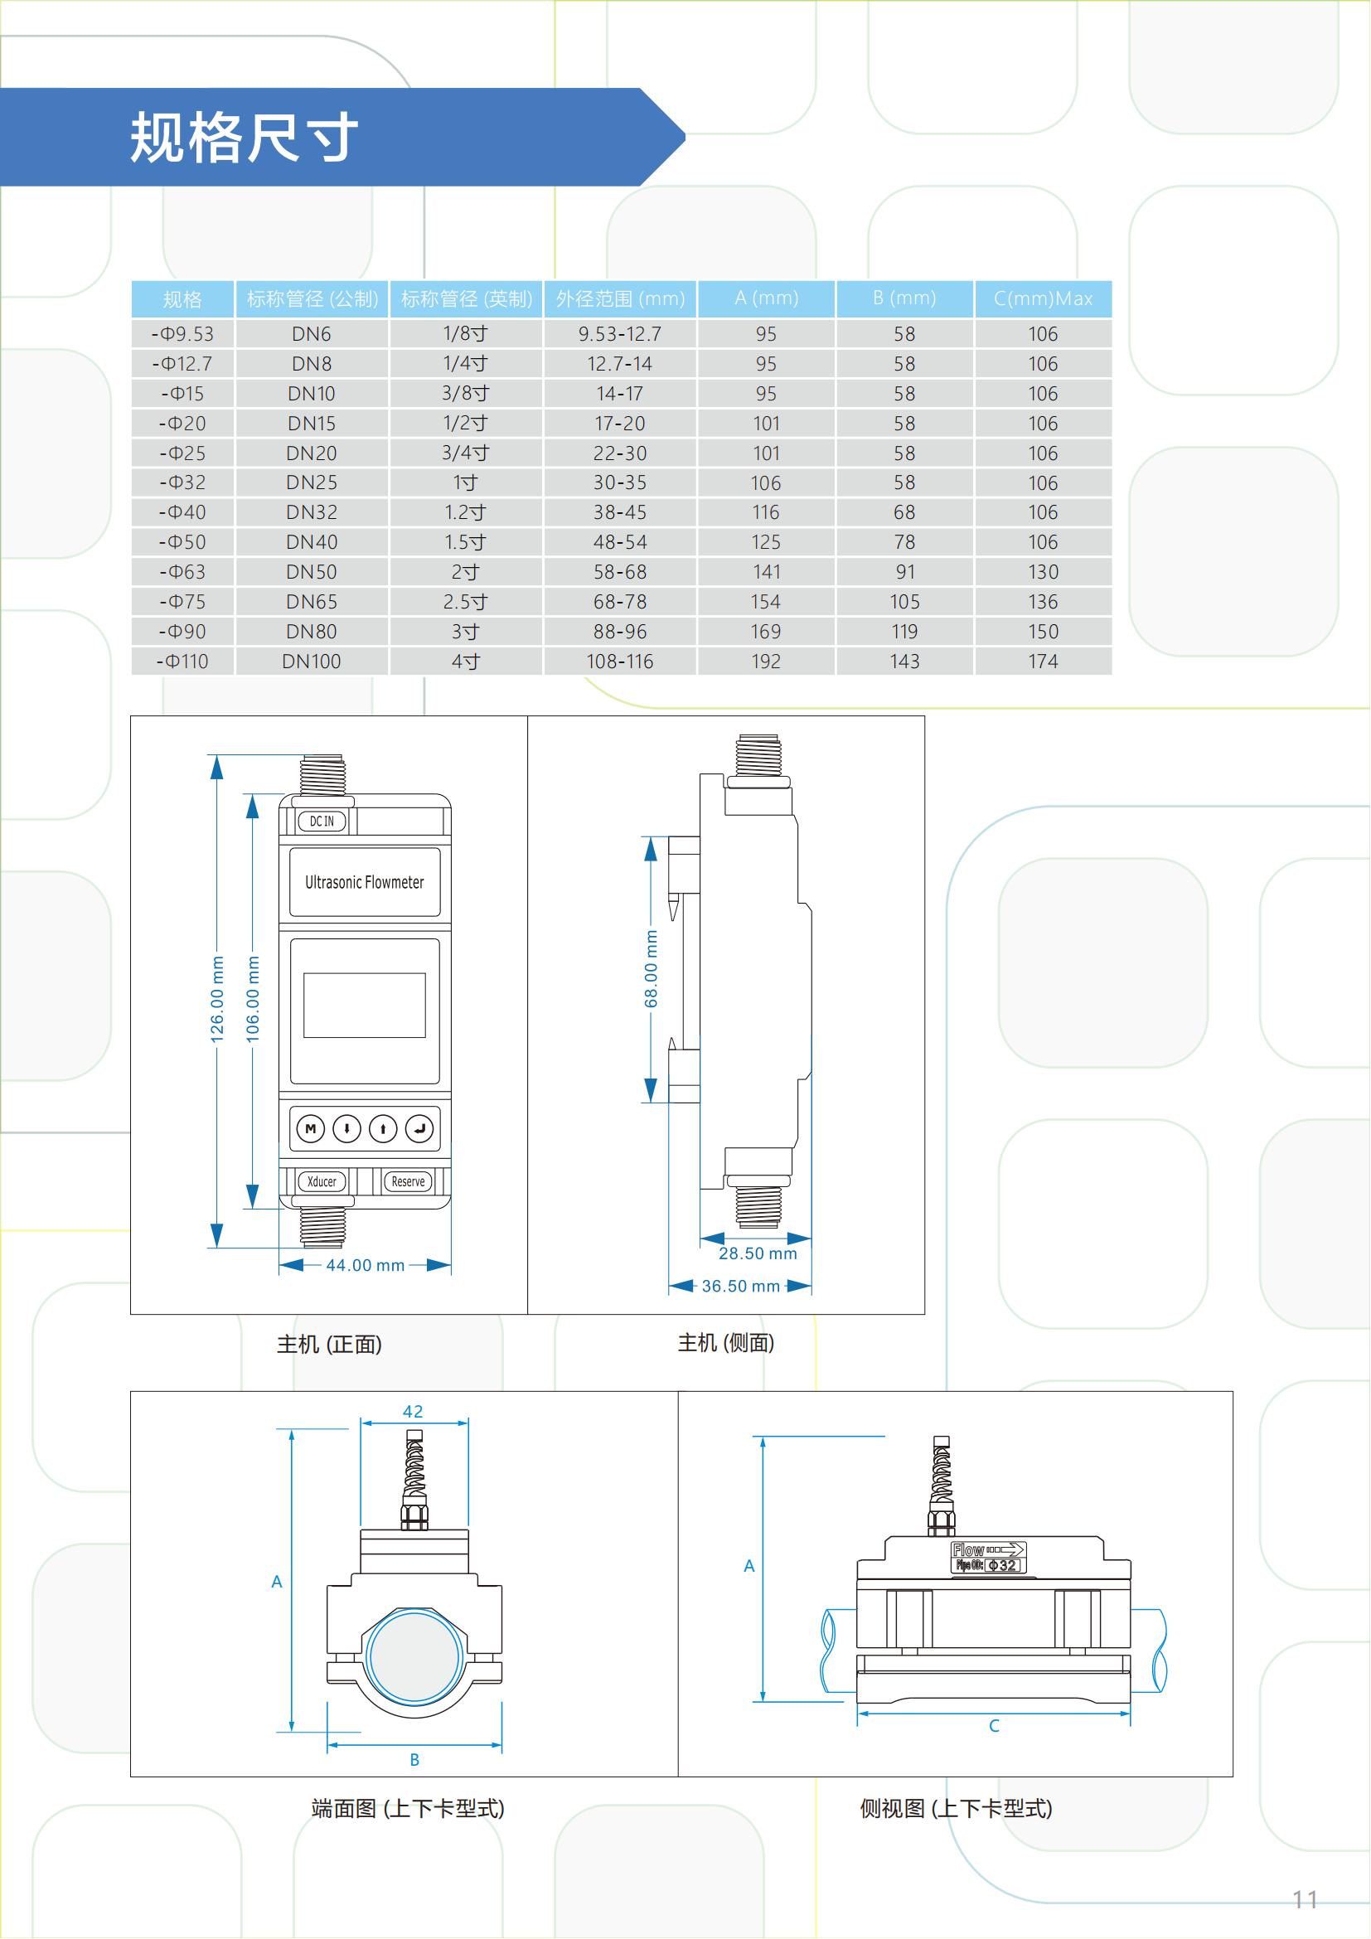The image size is (1371, 1939).
Task: Click the 78 value in B column
Action: coord(904,542)
